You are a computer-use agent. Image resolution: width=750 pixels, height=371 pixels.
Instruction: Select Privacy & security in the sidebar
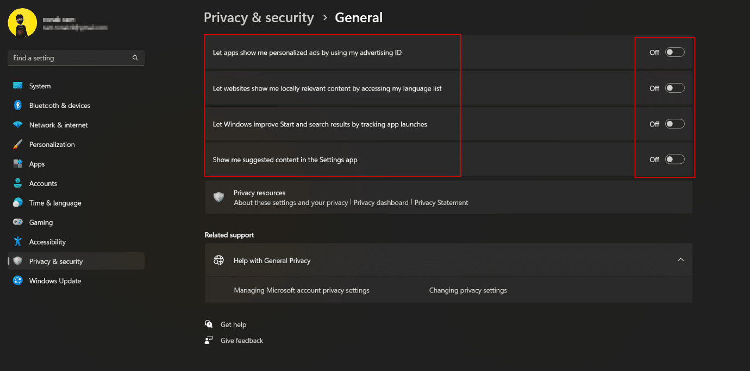pos(76,261)
